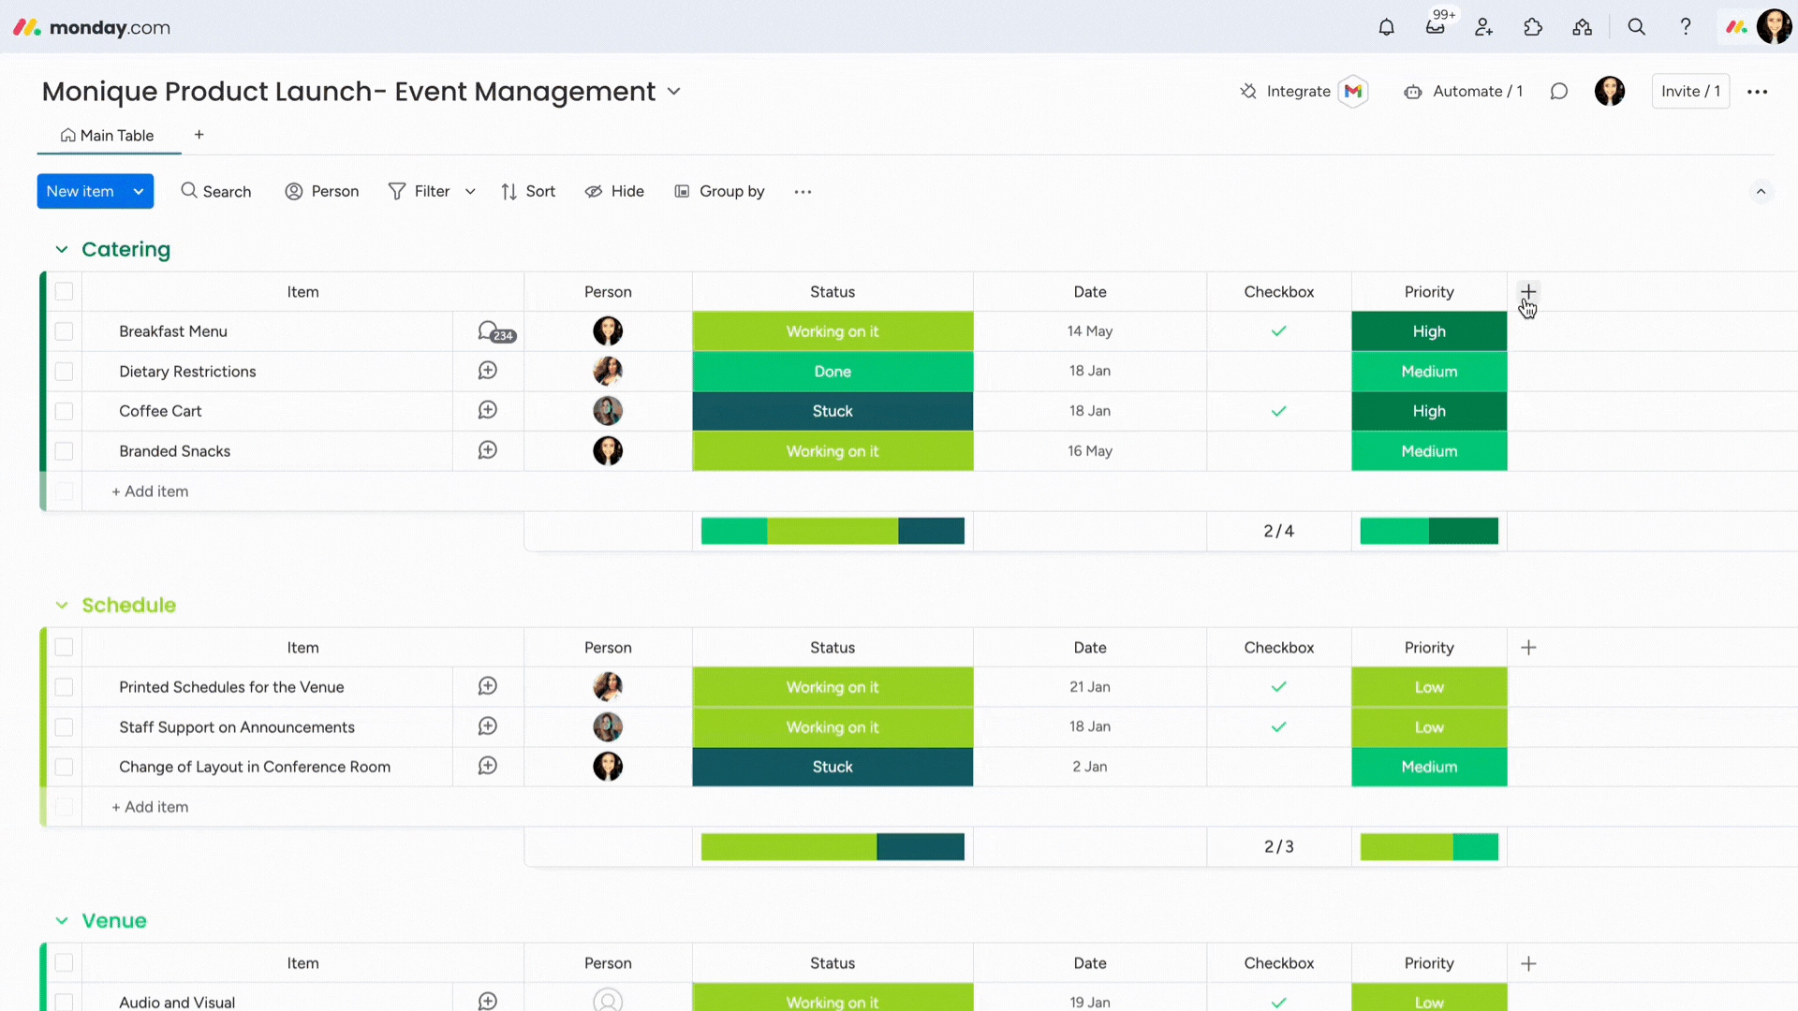This screenshot has height=1011, width=1798.
Task: Open Automate / 1 center
Action: pyautogui.click(x=1463, y=91)
